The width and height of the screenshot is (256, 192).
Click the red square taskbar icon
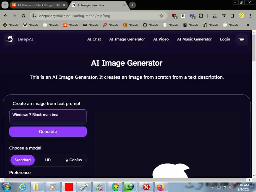pos(68,187)
